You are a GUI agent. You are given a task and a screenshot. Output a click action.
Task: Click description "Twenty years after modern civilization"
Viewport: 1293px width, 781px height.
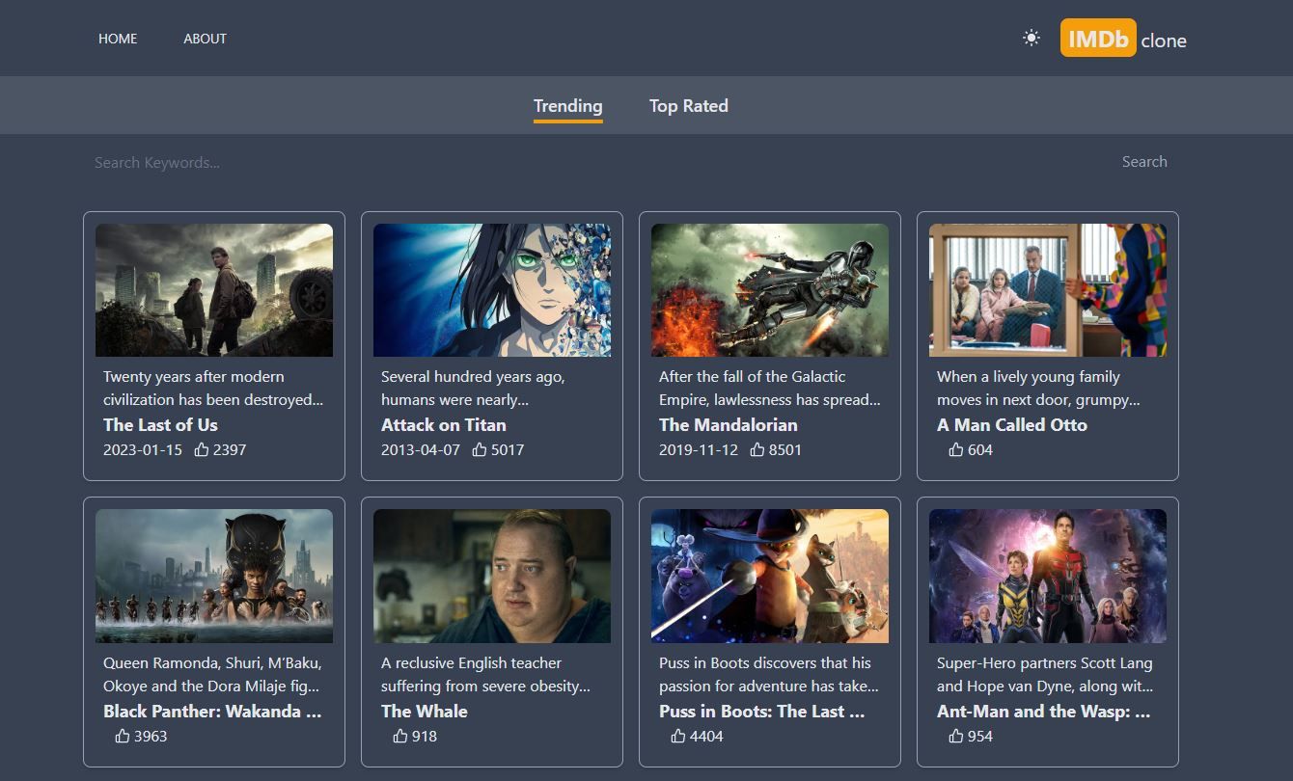(x=213, y=389)
